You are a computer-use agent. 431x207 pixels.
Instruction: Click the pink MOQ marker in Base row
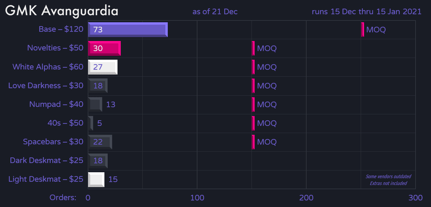tap(362, 30)
